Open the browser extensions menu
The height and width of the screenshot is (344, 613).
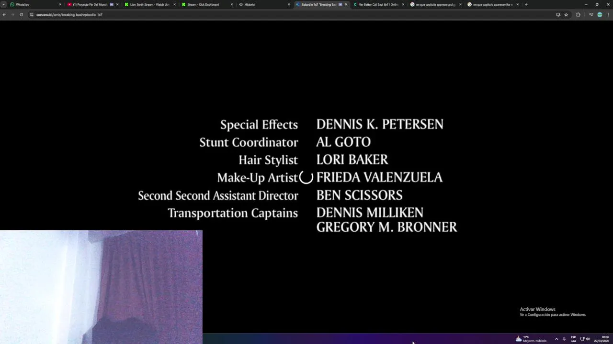click(578, 15)
